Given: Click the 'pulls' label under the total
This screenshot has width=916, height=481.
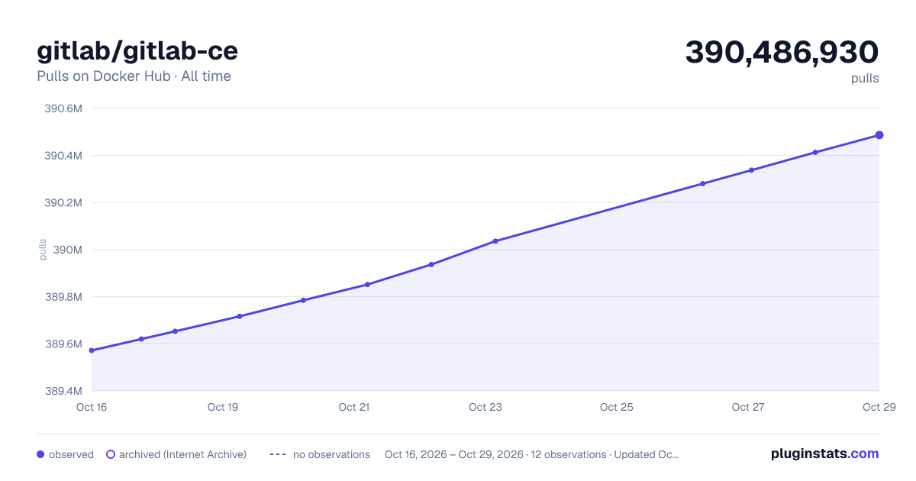Looking at the screenshot, I should point(865,78).
